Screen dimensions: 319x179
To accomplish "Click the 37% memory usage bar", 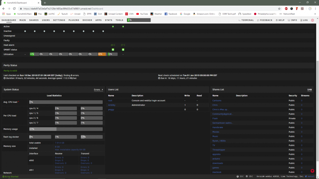I will [x=66, y=129].
